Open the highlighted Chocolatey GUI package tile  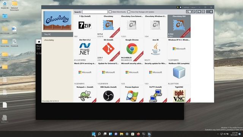[179, 26]
